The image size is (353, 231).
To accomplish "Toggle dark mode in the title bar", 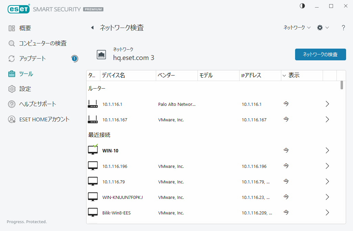I will tap(302, 6).
